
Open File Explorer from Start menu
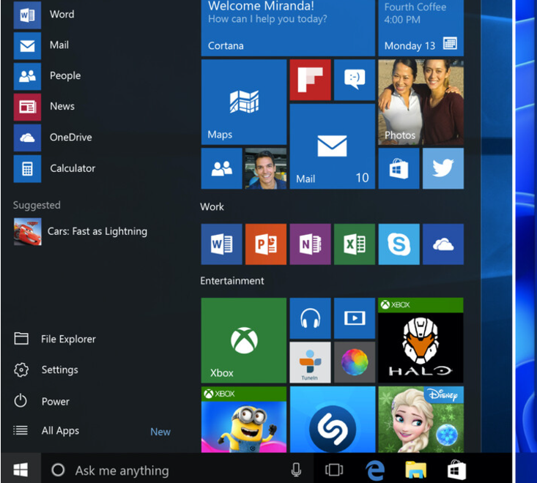pyautogui.click(x=55, y=339)
